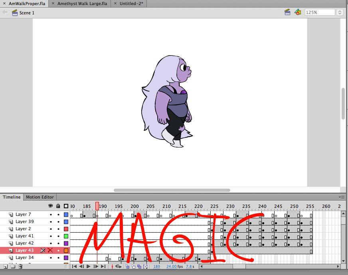Toggle Edit Multiple Frames icon
Image resolution: width=348 pixels, height=275 pixels.
(139, 267)
